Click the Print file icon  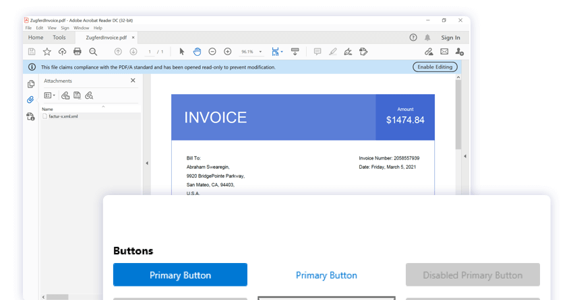pos(78,52)
